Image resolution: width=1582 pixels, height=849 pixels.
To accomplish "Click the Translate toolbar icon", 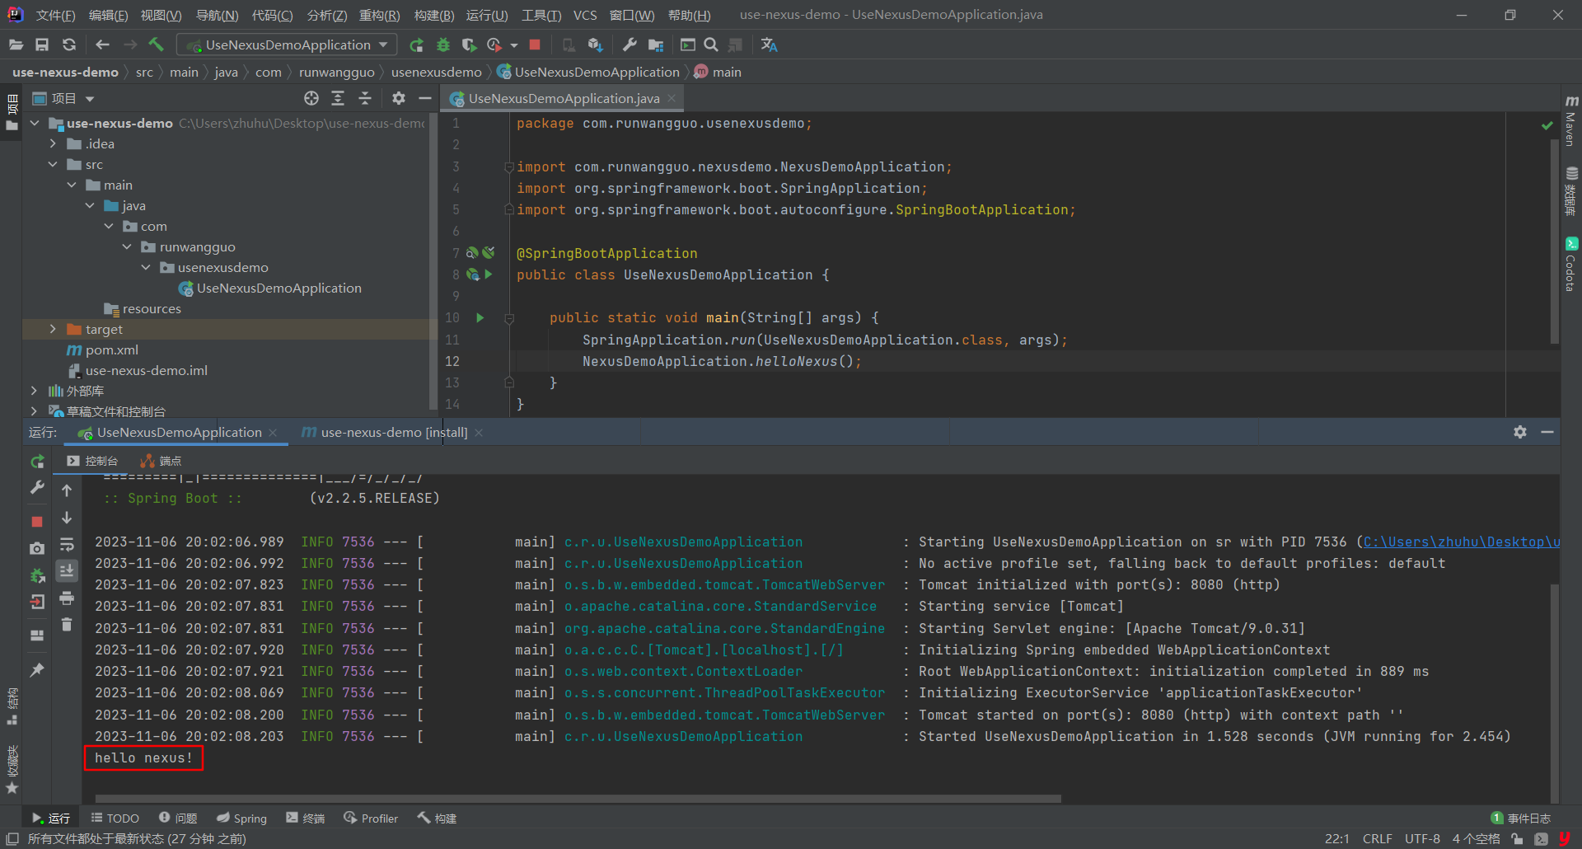I will click(769, 45).
